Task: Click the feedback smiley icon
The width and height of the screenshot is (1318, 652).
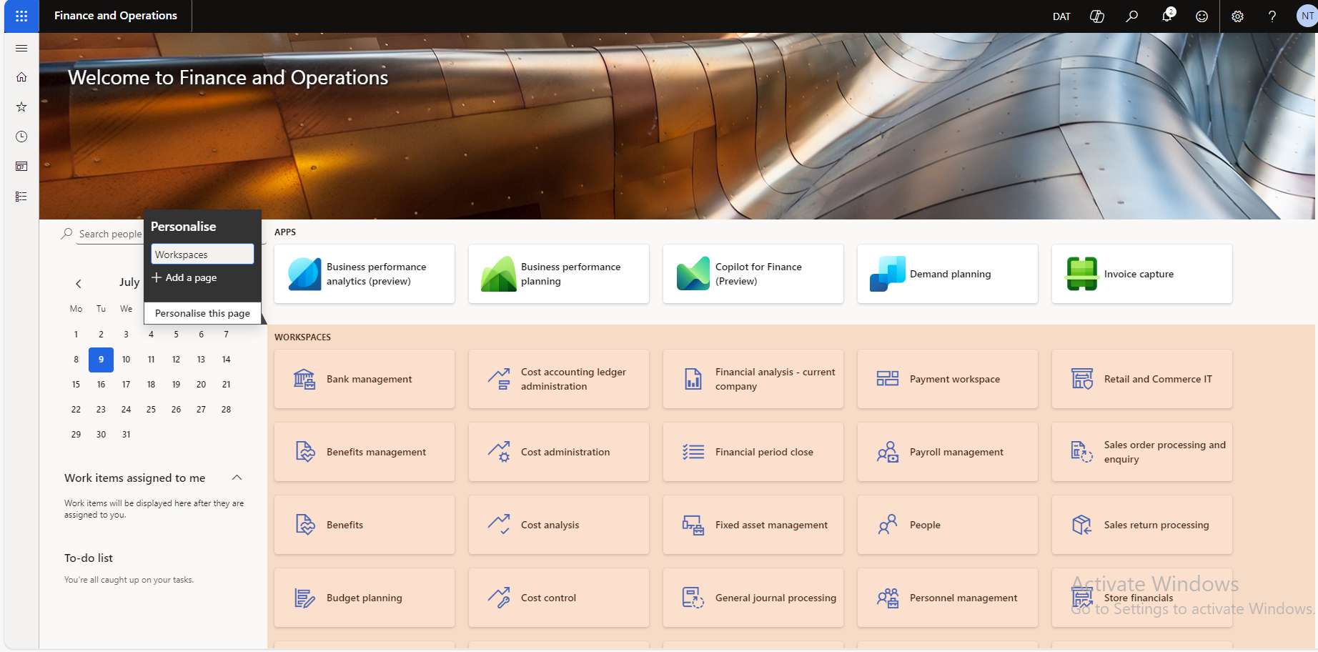Action: [1201, 16]
